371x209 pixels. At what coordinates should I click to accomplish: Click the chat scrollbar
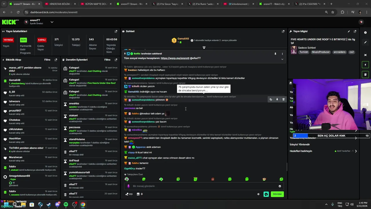[x=287, y=167]
